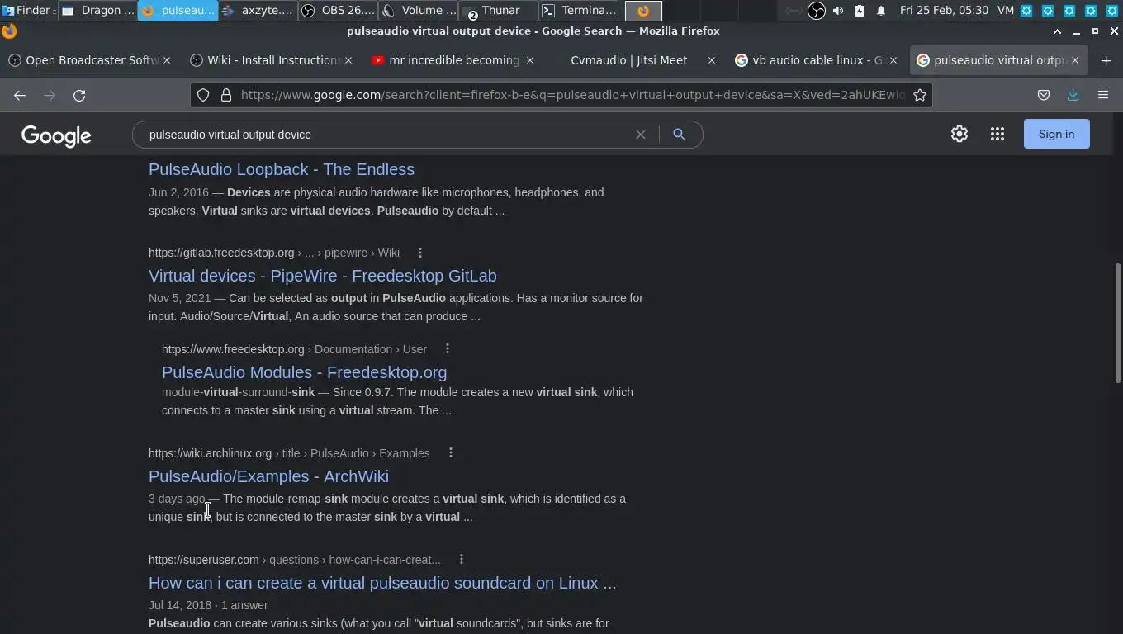Viewport: 1123px width, 634px height.
Task: Close the pulseaudio virtual output tab
Action: (x=1075, y=60)
